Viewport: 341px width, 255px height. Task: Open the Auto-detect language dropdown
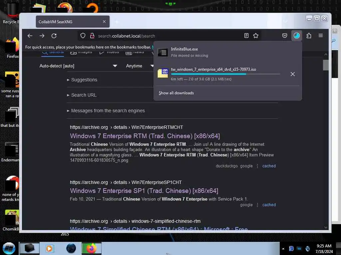[x=78, y=66]
